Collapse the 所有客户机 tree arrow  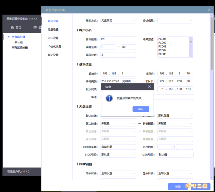tap(9, 37)
